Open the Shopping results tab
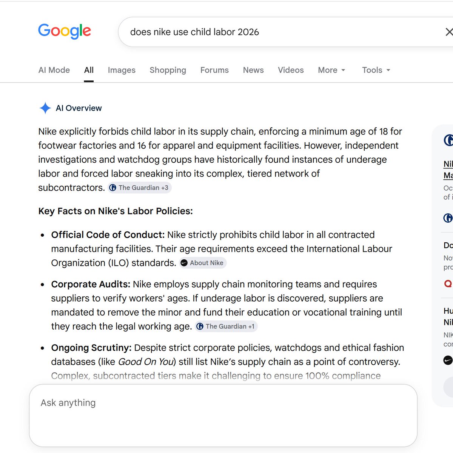 click(168, 70)
